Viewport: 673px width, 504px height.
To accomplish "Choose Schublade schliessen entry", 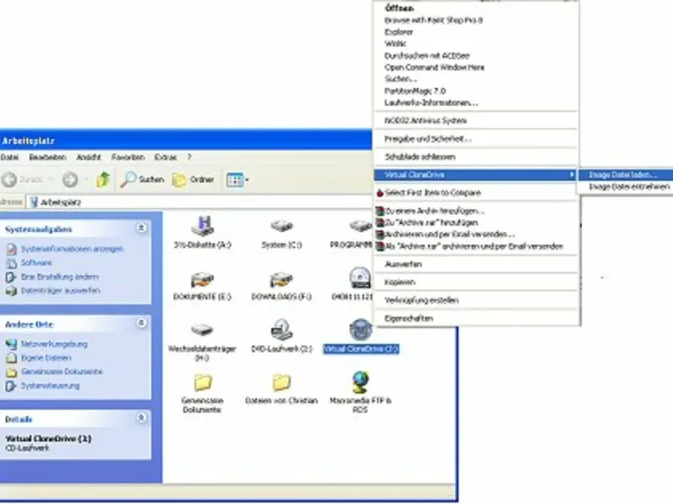I will [x=475, y=157].
